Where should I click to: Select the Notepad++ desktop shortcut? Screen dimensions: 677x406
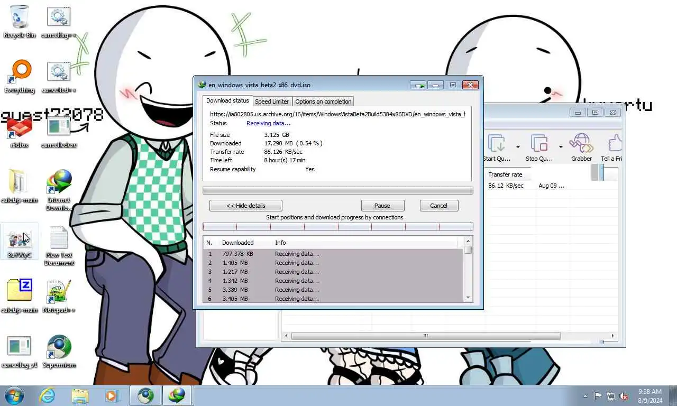click(x=59, y=296)
